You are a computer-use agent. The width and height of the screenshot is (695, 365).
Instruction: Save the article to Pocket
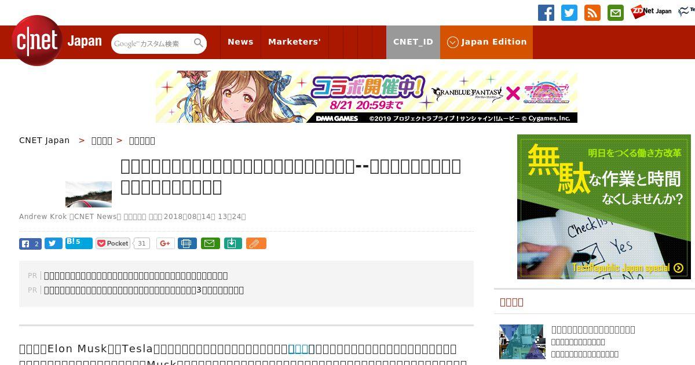click(x=113, y=243)
